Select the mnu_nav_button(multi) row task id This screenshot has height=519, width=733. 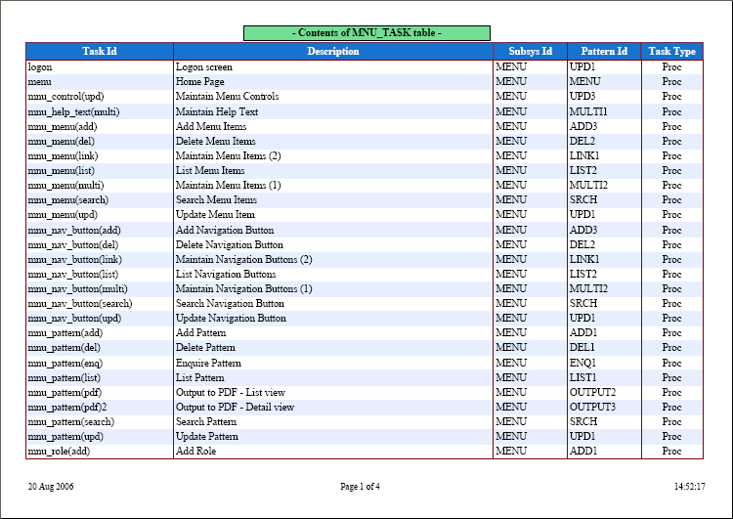[x=77, y=288]
